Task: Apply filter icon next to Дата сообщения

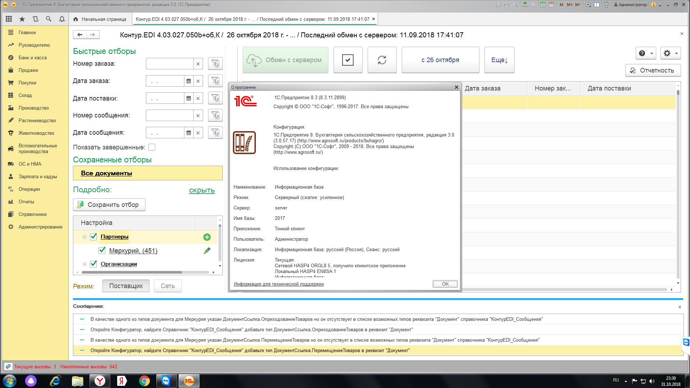Action: click(215, 133)
